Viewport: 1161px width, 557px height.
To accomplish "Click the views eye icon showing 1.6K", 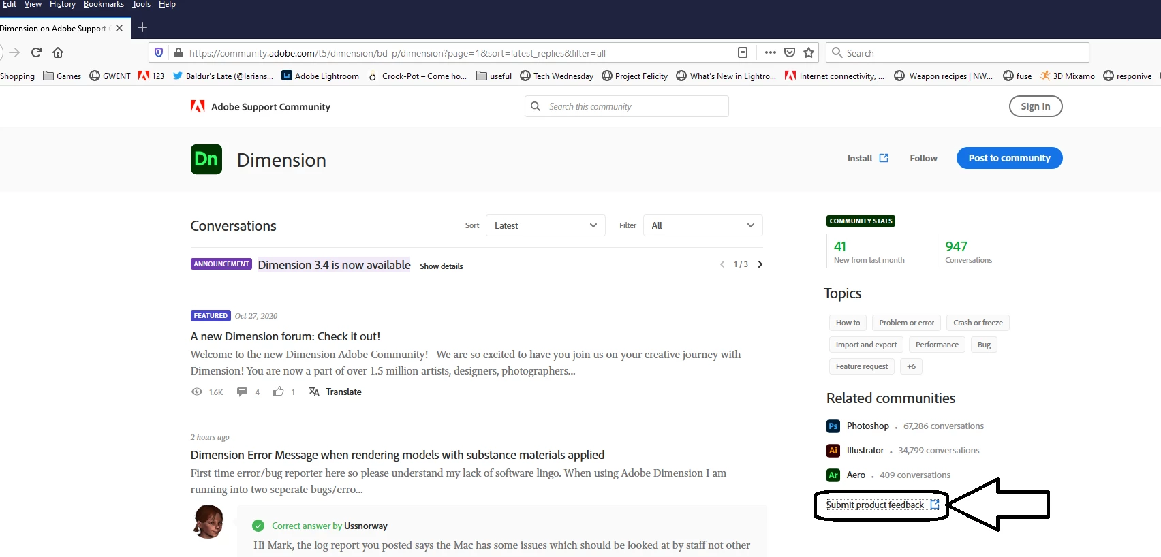I will click(x=197, y=392).
